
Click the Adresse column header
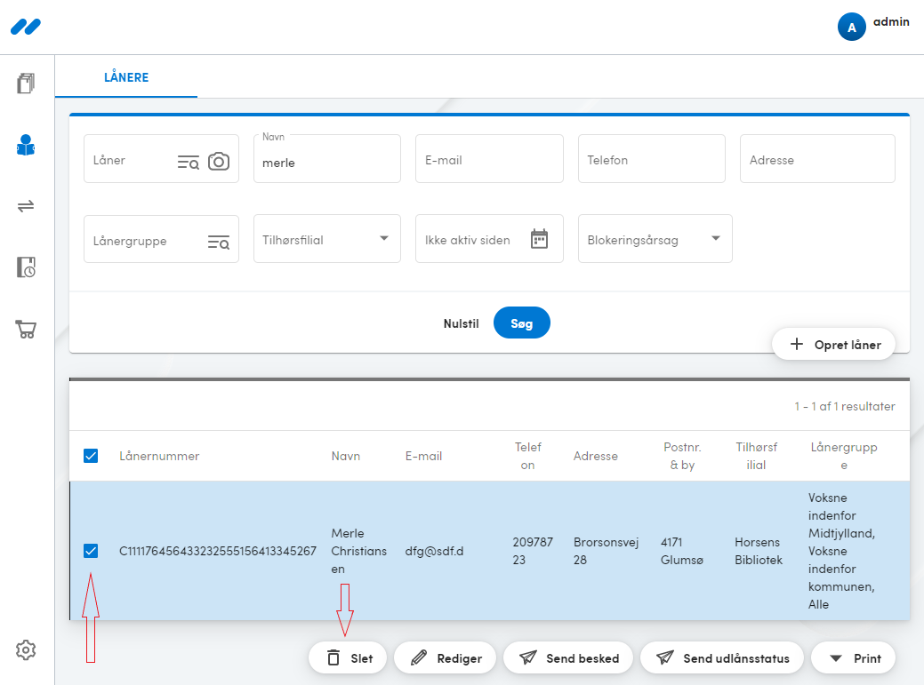pos(595,456)
